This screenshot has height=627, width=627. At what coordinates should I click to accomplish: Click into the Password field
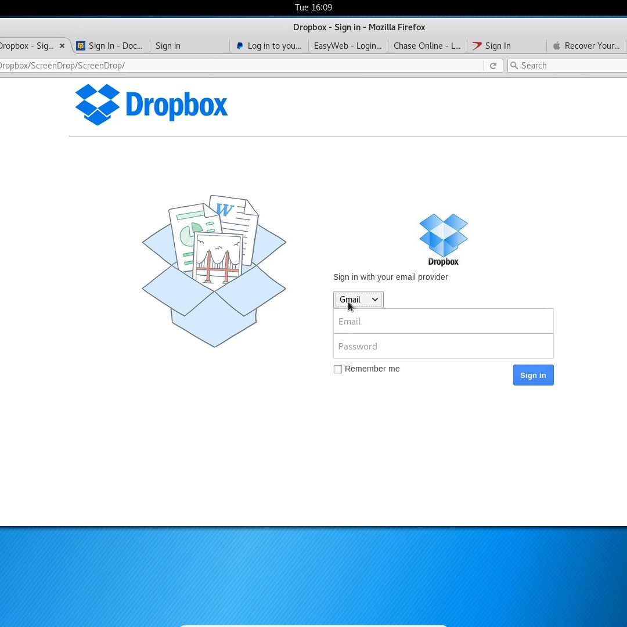click(443, 346)
